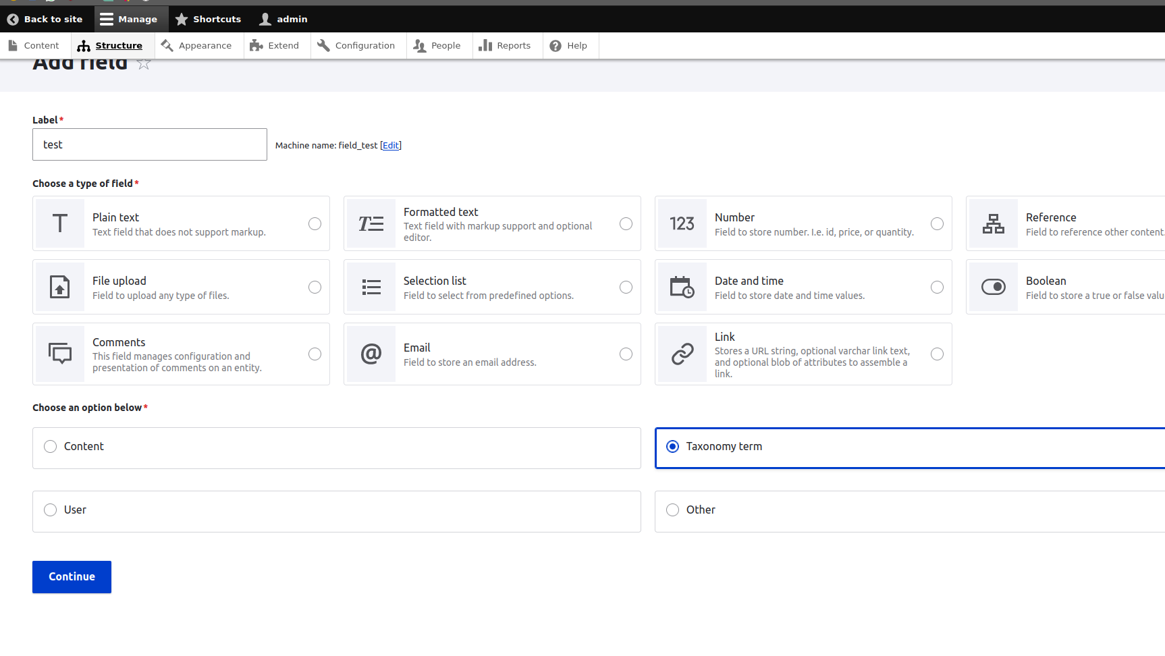Click the Reference hierarchy icon
Screen dimensions: 1165x656
pyautogui.click(x=993, y=223)
